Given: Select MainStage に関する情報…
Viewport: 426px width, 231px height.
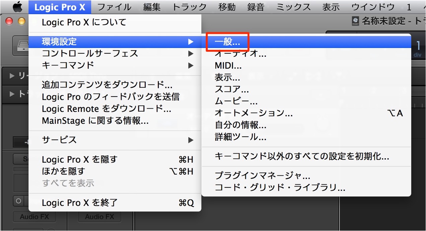Looking at the screenshot, I should click(115, 120).
